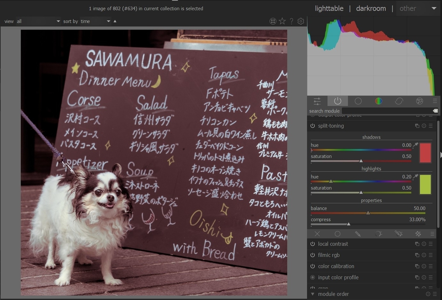Select uniformly blend circle icon
This screenshot has height=300, width=442.
pos(337,234)
